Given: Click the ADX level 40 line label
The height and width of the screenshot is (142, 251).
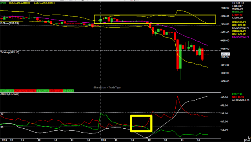Looking at the screenshot, I should tap(2, 114).
